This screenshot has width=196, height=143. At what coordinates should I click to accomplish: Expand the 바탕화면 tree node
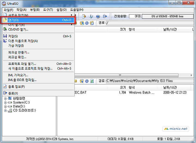5,99
